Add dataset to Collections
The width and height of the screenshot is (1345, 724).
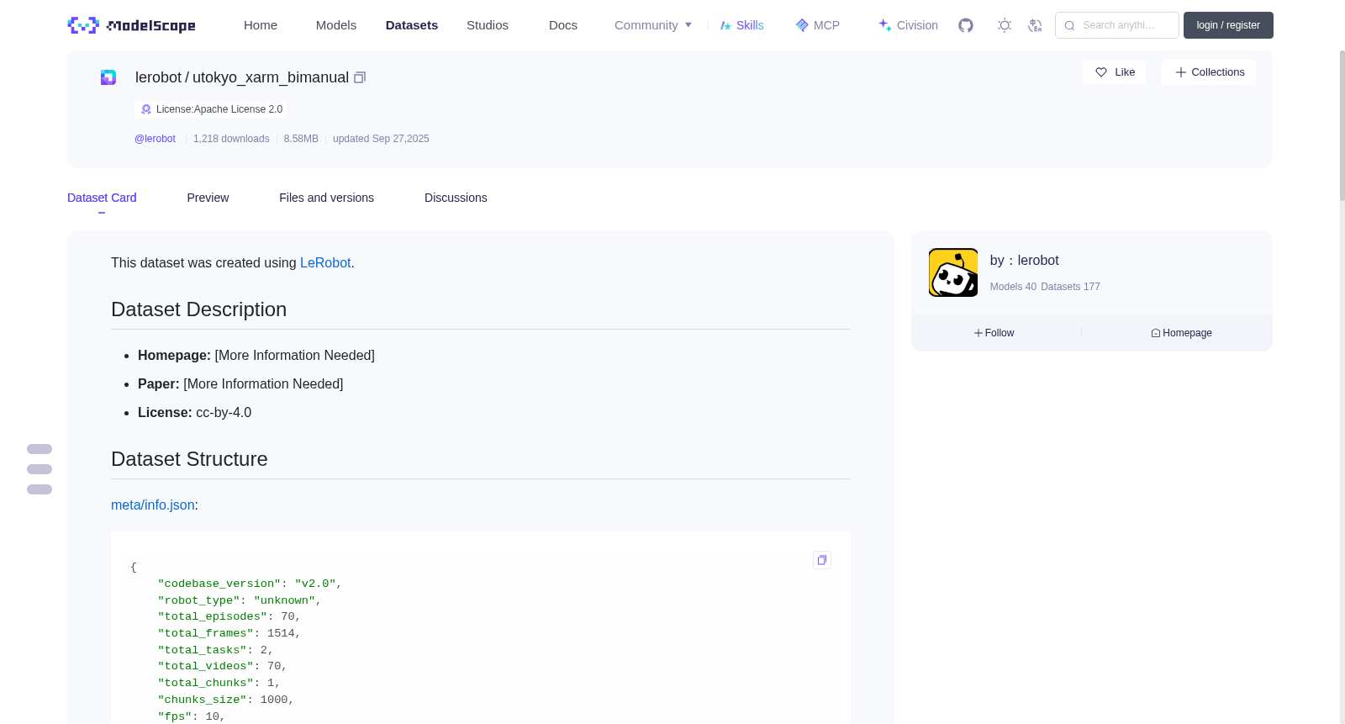click(1209, 72)
